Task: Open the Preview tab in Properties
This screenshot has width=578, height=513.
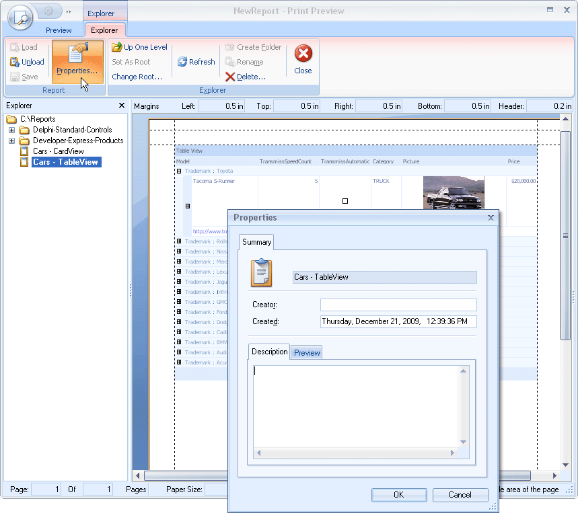Action: click(x=307, y=353)
